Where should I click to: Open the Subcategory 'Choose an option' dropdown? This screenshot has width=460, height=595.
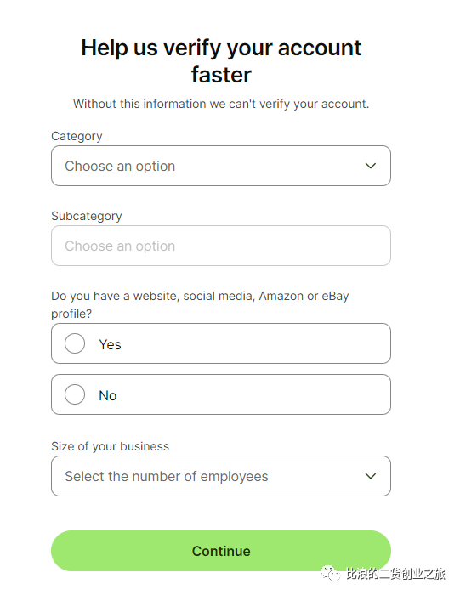pos(221,246)
